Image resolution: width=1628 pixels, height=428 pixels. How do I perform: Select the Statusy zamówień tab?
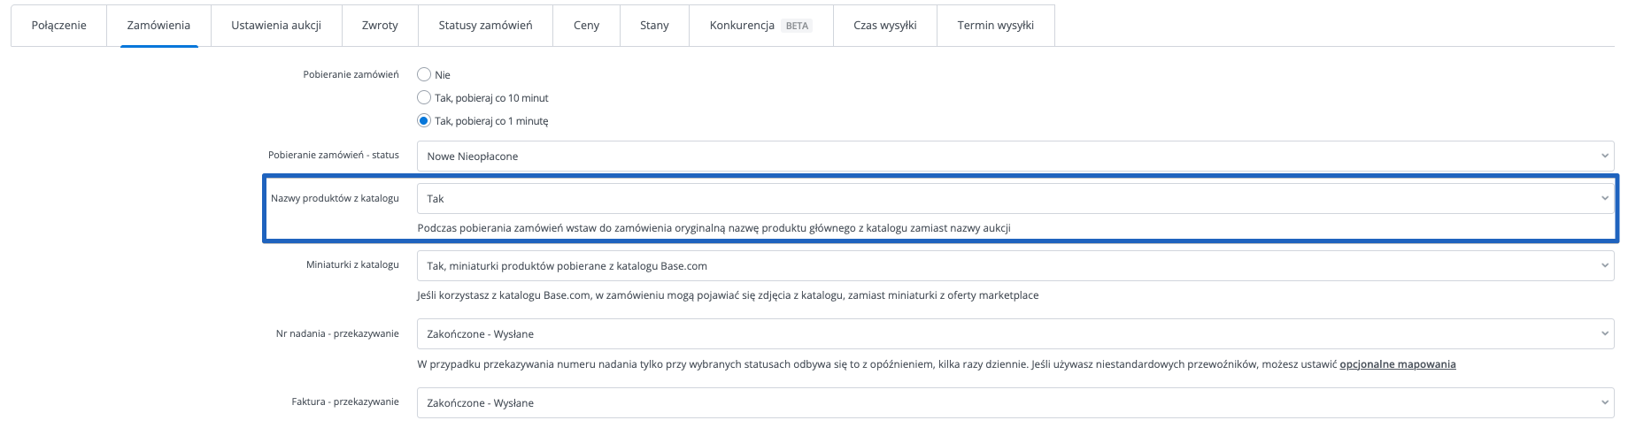[x=485, y=26]
